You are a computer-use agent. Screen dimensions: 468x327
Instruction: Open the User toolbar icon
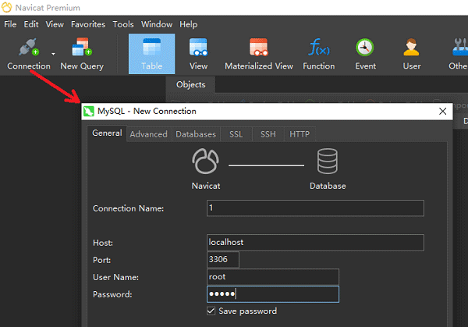coord(411,47)
